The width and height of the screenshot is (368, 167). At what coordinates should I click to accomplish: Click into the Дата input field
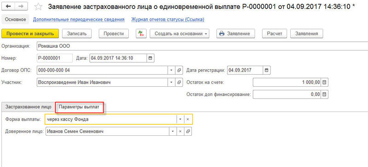[118, 58]
